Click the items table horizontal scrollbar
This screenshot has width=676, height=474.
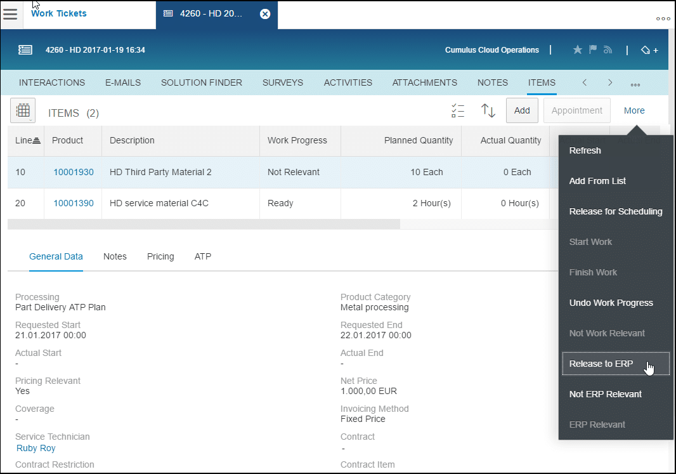203,224
